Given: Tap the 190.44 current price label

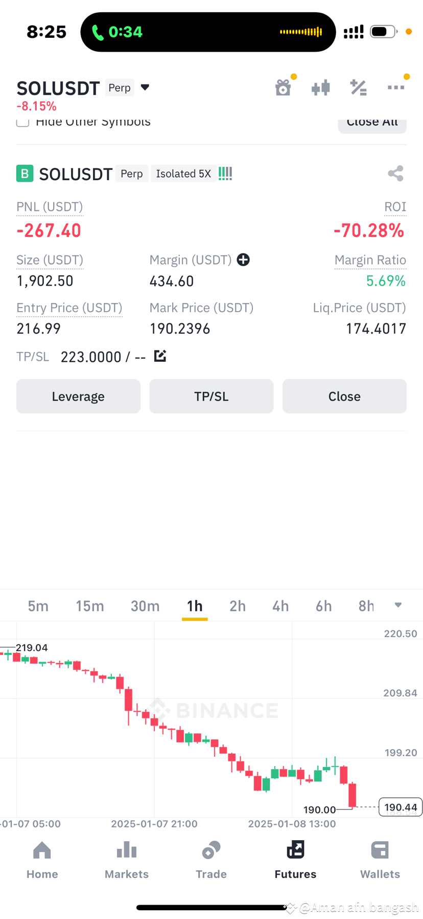Looking at the screenshot, I should tap(401, 807).
